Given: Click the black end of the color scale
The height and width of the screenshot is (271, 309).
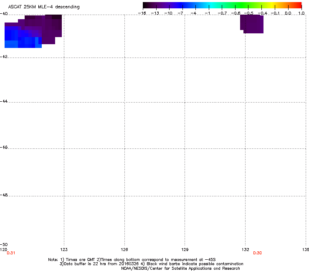Looking at the screenshot, I should click(146, 5).
